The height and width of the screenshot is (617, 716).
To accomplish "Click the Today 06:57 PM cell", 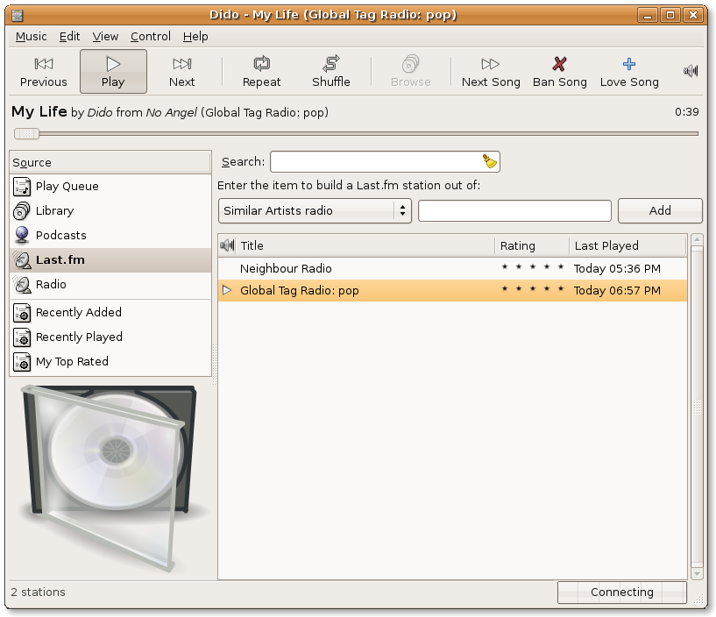I will coord(617,290).
